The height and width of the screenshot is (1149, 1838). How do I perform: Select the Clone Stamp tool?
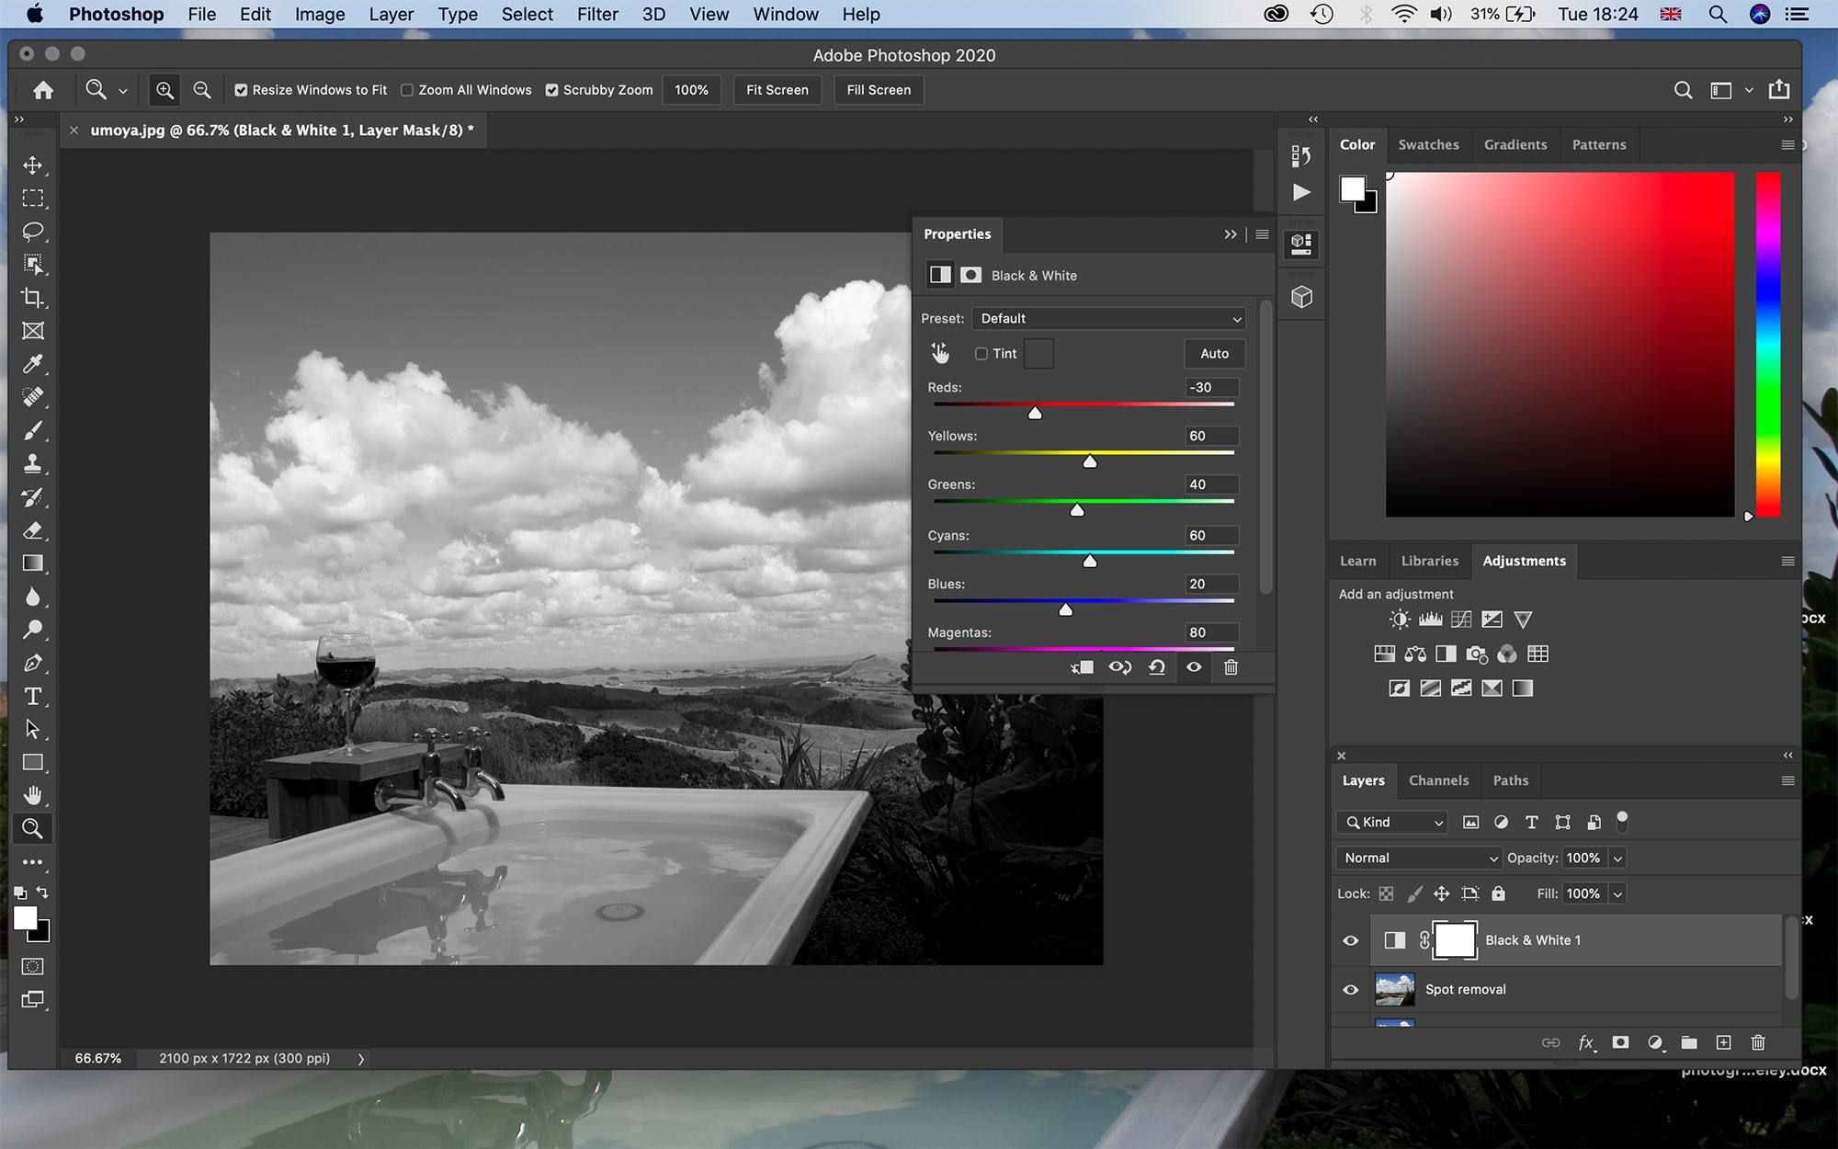[34, 463]
